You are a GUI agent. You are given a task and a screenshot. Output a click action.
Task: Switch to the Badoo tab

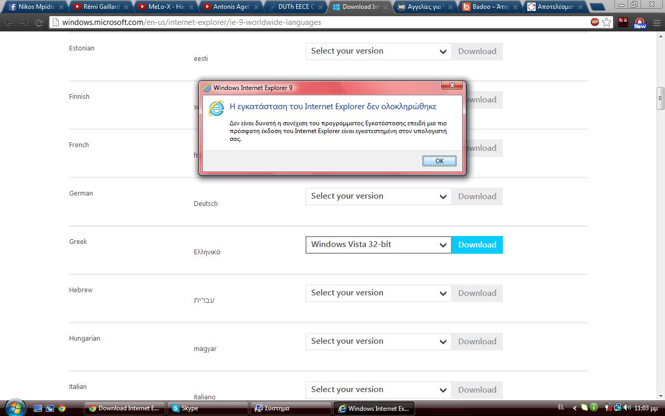coord(488,7)
